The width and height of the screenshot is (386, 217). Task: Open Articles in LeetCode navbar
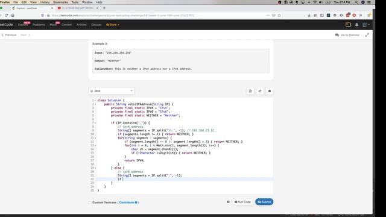[x=81, y=25]
